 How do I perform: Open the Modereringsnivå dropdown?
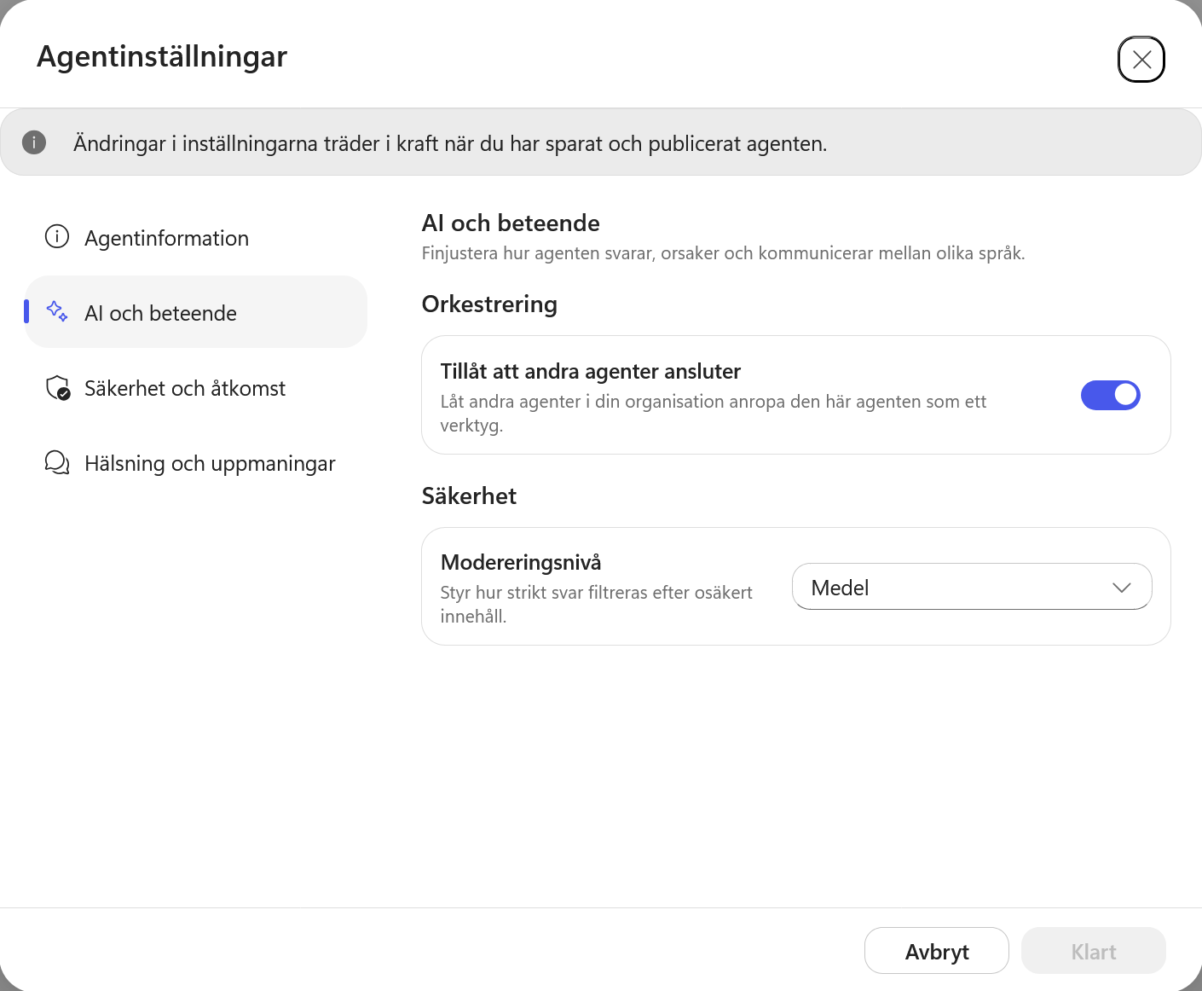click(x=972, y=587)
